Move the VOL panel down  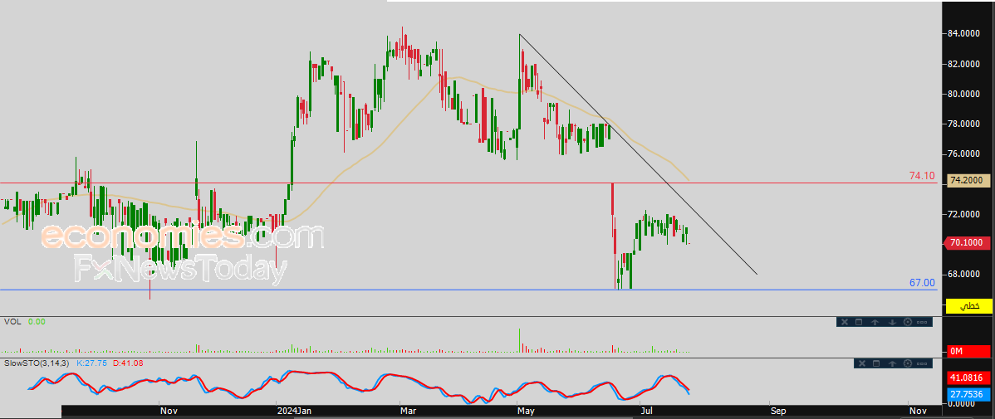(x=891, y=322)
